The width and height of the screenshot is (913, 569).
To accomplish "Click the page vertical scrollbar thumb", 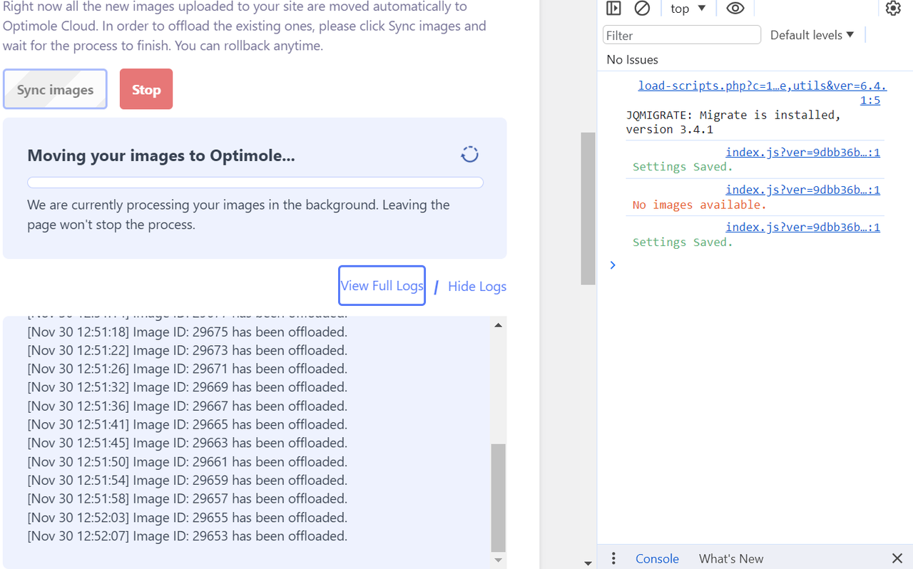I will [588, 209].
